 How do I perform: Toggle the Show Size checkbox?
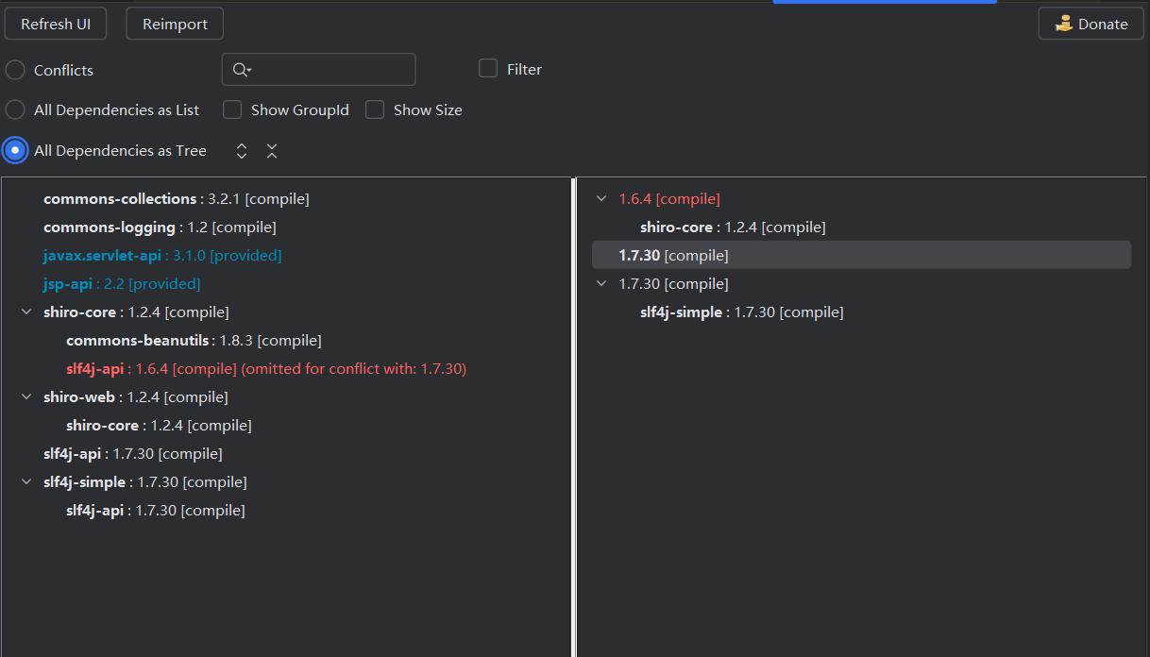pyautogui.click(x=375, y=110)
